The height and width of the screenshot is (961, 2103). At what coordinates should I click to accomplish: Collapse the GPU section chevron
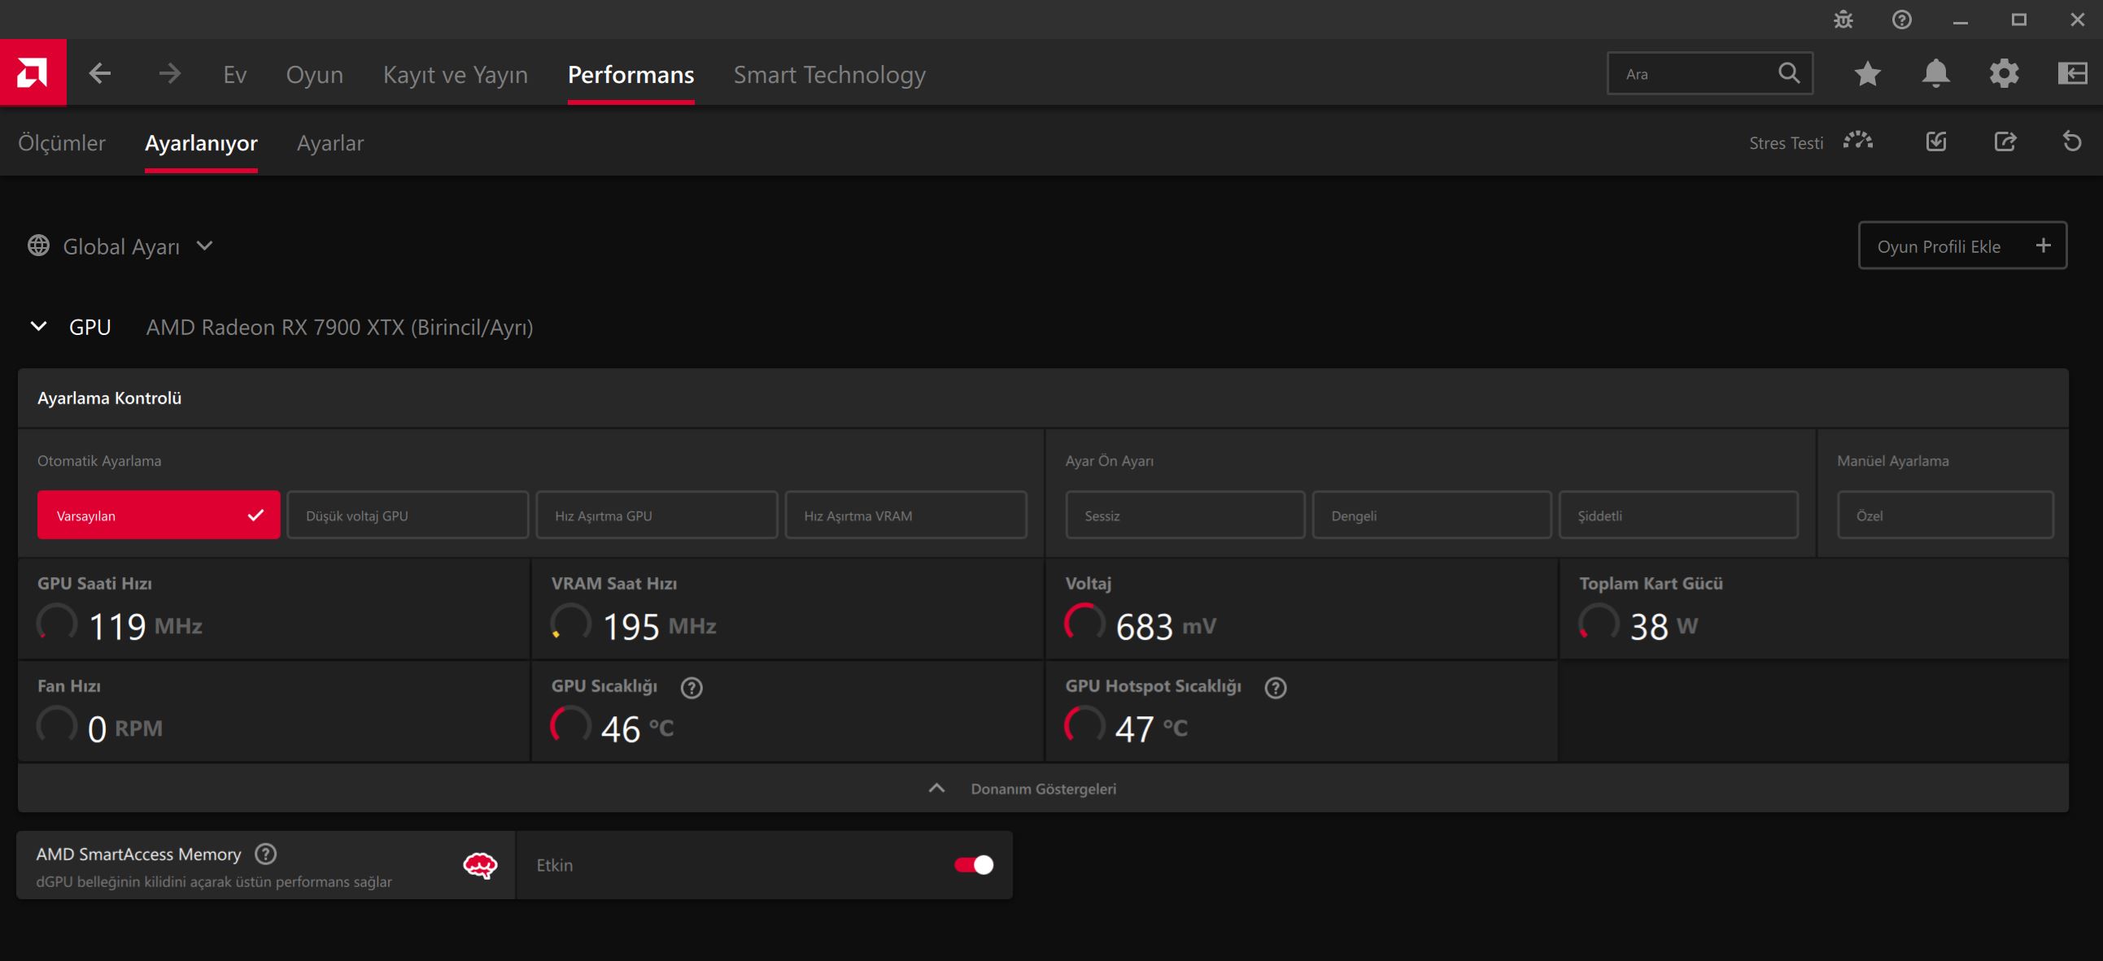pyautogui.click(x=38, y=326)
